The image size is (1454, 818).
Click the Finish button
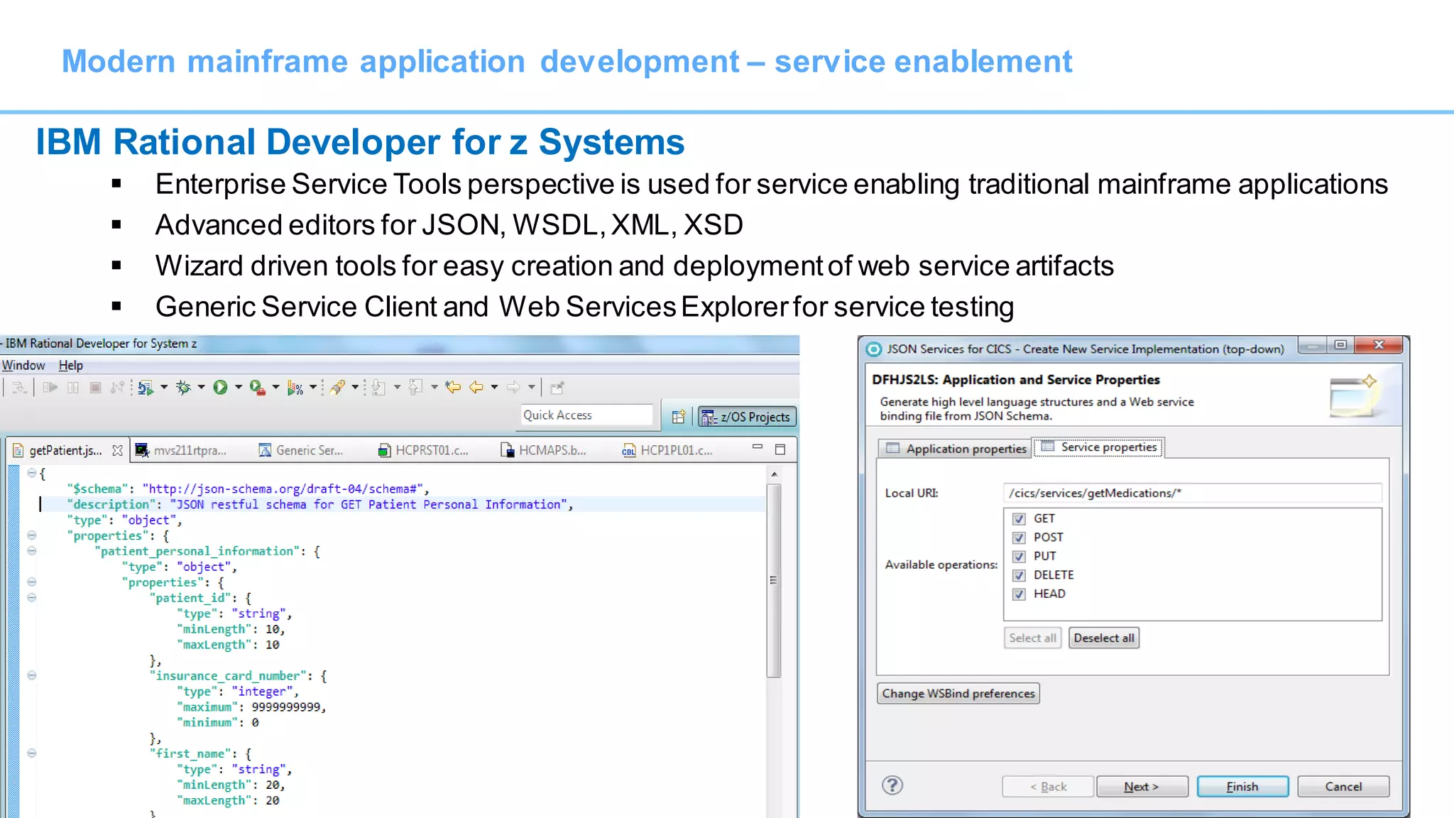pos(1242,787)
